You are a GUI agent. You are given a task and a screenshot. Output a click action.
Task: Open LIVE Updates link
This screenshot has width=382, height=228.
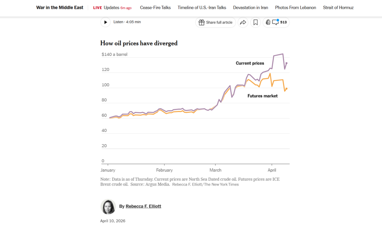click(112, 7)
